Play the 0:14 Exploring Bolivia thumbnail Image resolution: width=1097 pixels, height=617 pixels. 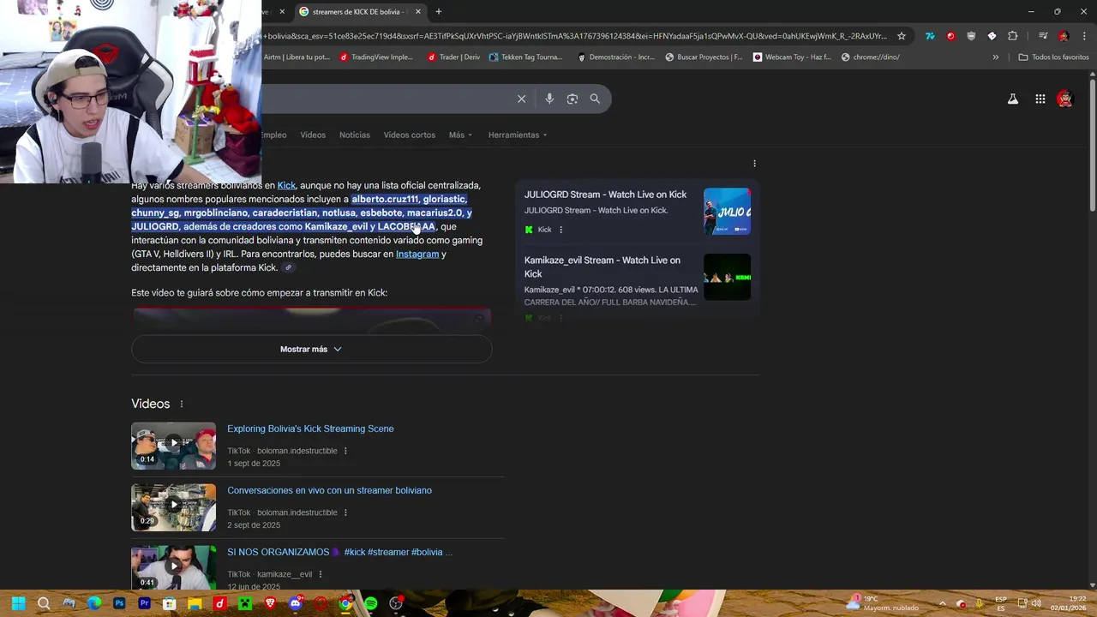tap(173, 446)
